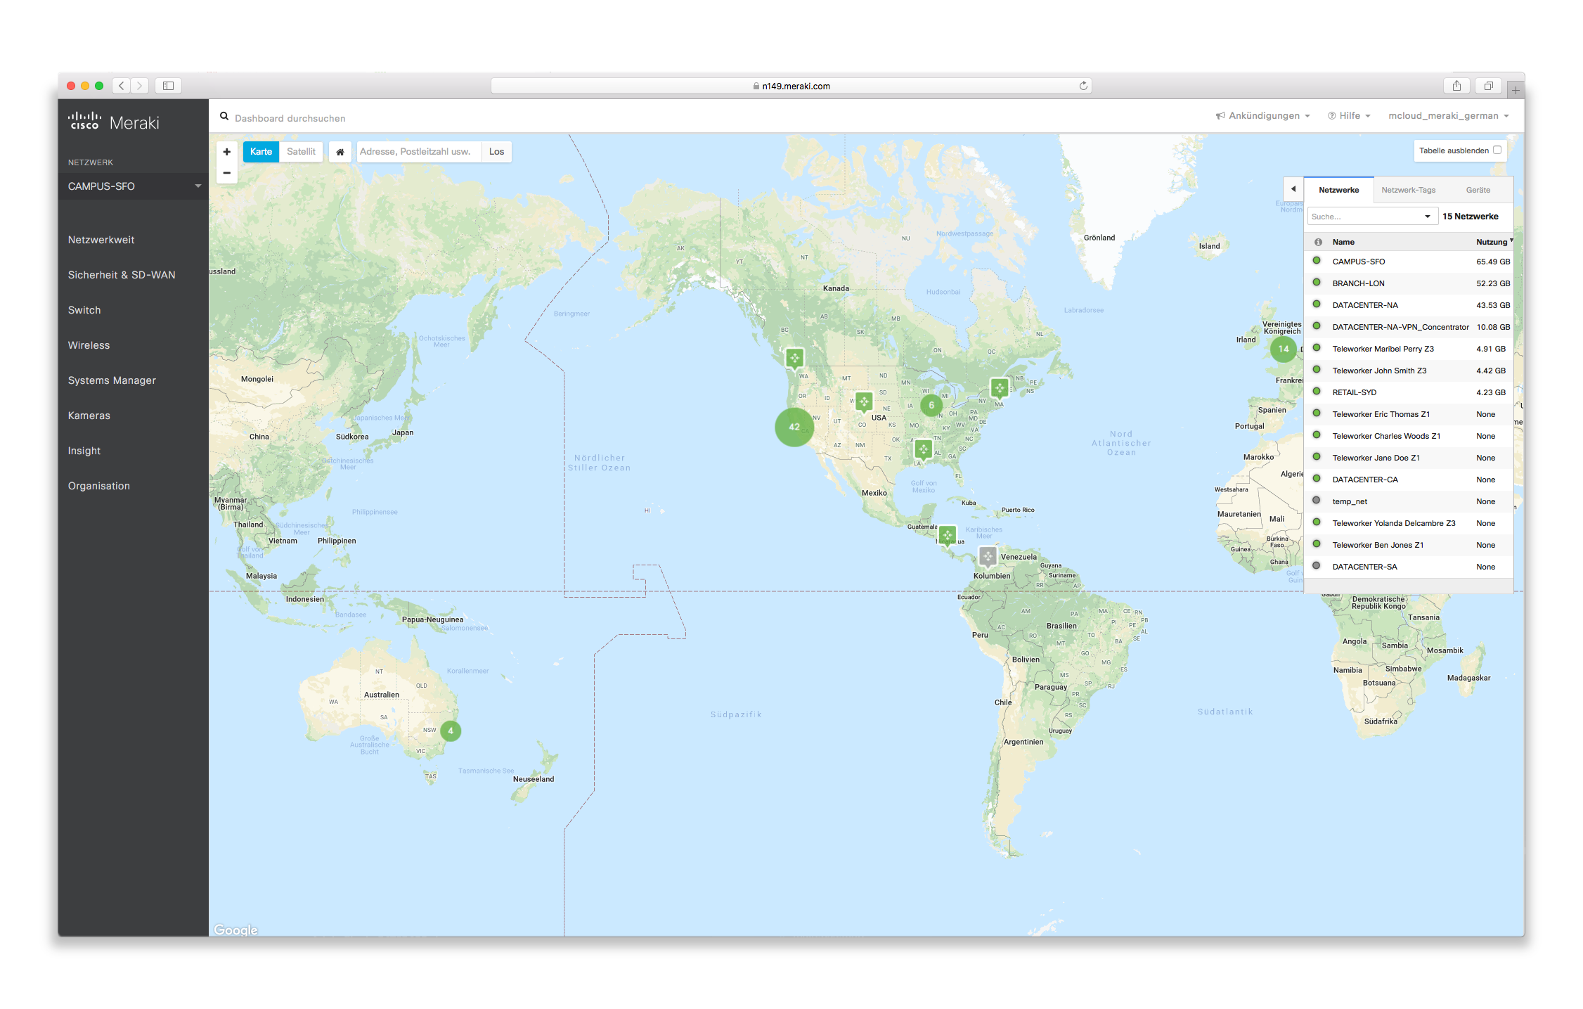Go forward with browser forward arrow

139,86
